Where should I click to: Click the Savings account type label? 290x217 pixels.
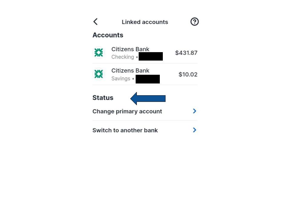click(x=121, y=79)
